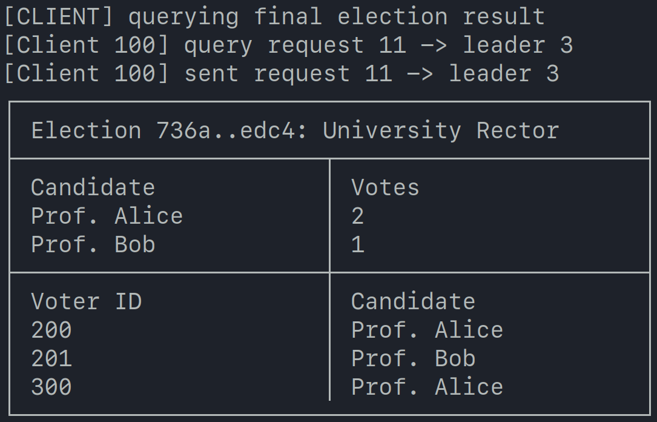This screenshot has height=422, width=657.
Task: Click the candidate chosen by voter 300
Action: click(427, 387)
